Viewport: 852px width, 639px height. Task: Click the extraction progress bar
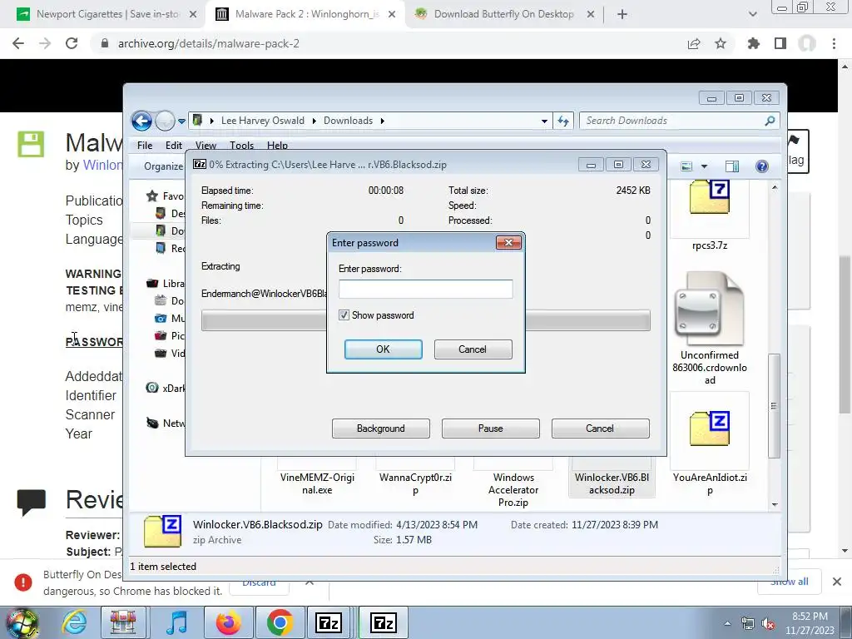pyautogui.click(x=425, y=320)
